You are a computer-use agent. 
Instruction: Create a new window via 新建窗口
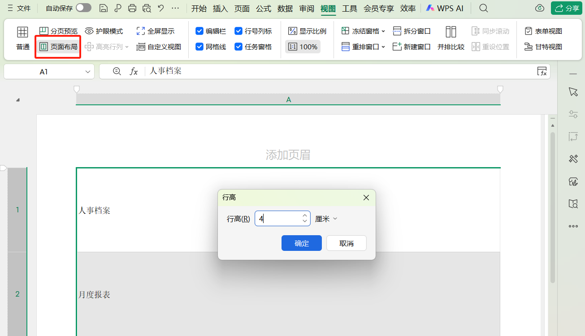pyautogui.click(x=412, y=47)
